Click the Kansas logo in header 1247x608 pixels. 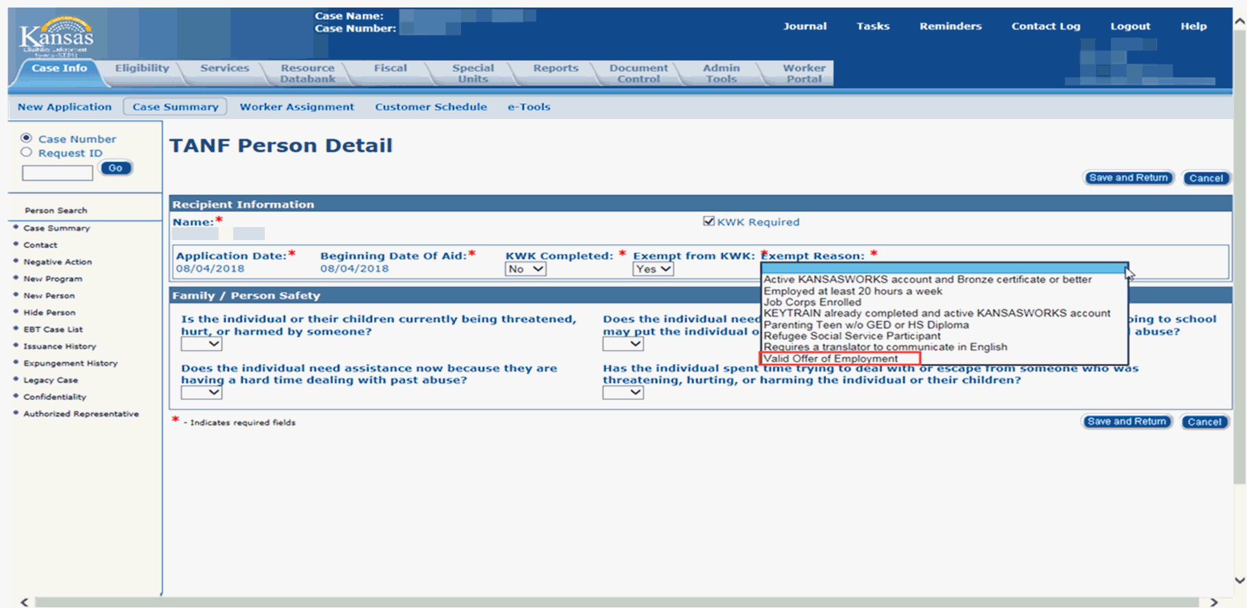click(56, 36)
